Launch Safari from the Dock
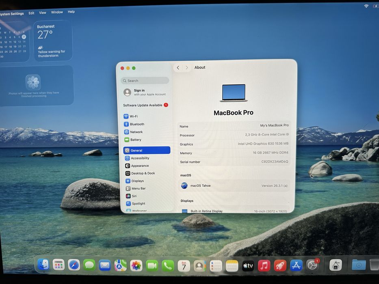This screenshot has height=284, width=379. 74,265
